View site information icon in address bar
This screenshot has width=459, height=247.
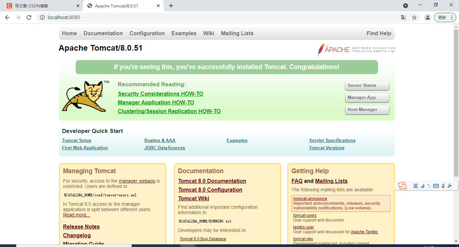click(42, 17)
